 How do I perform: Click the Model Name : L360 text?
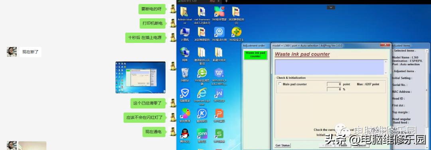[x=405, y=57]
